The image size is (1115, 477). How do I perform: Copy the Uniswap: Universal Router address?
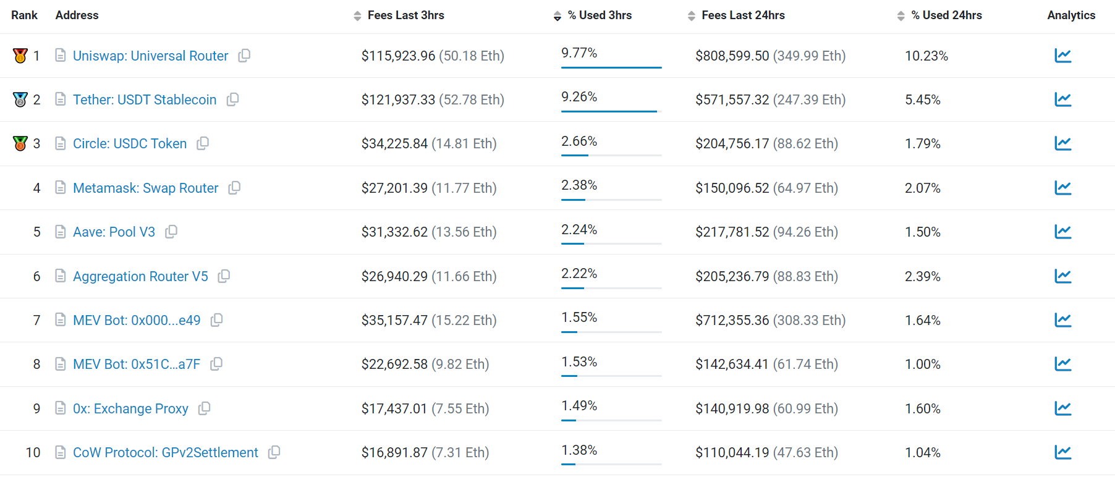tap(244, 55)
